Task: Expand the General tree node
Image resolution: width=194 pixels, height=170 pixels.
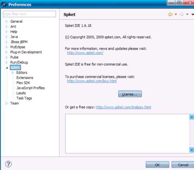Action: [x=7, y=21]
